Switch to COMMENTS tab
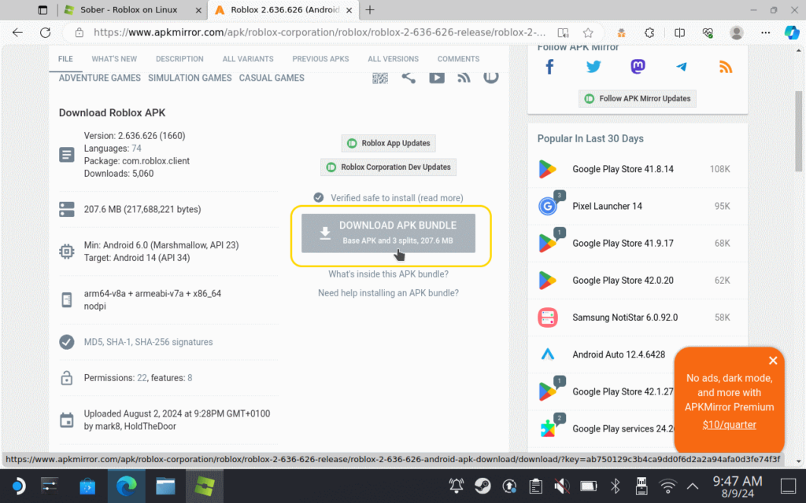806x503 pixels. tap(458, 59)
